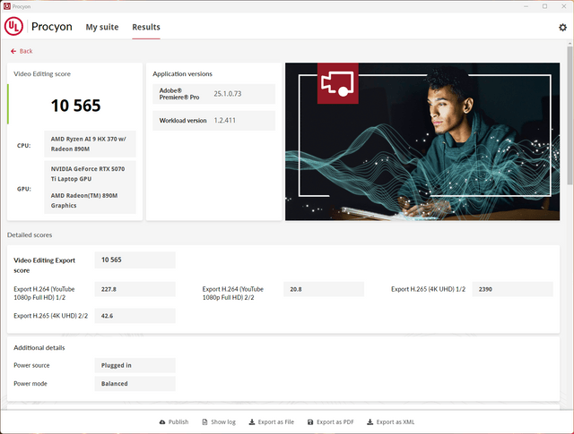Select the NVIDIA GeForce RTX 5070 Ti GPU text
This screenshot has height=434, width=574.
coord(88,174)
